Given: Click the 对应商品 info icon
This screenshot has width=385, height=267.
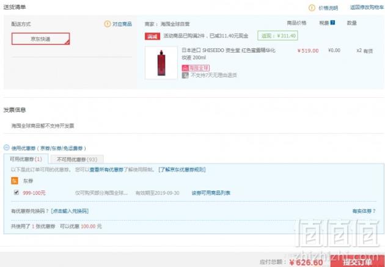Looking at the screenshot, I should pos(108,24).
